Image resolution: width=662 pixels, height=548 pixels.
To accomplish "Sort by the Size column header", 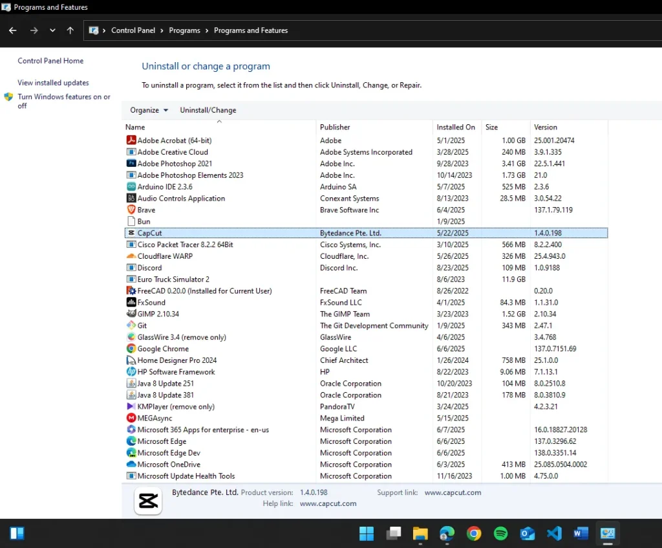I will [x=506, y=127].
